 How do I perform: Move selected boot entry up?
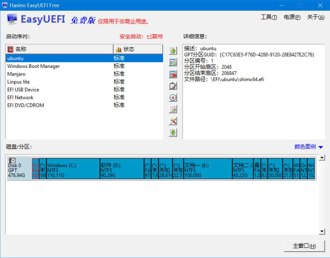point(173,51)
